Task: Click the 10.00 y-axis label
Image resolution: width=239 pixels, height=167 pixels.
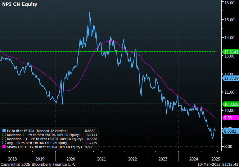Action: 229,110
